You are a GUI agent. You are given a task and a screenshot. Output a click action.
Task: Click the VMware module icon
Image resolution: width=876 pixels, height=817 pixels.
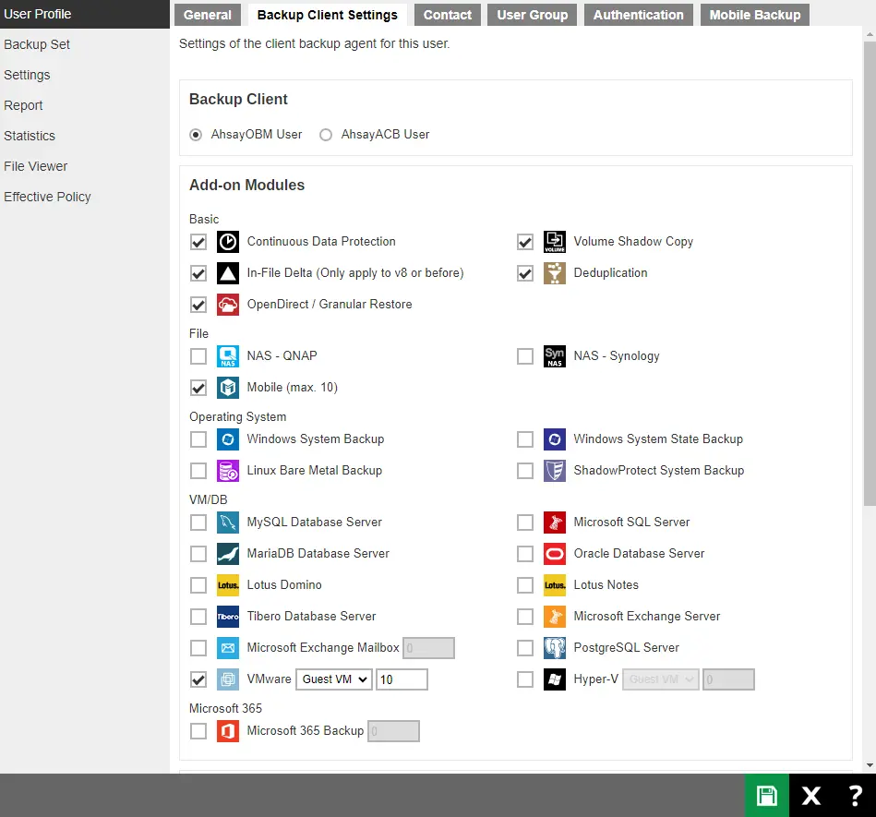228,679
